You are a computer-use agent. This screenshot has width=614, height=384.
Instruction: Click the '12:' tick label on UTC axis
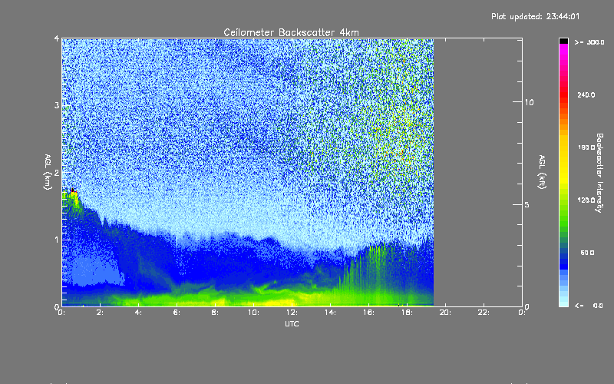292,313
